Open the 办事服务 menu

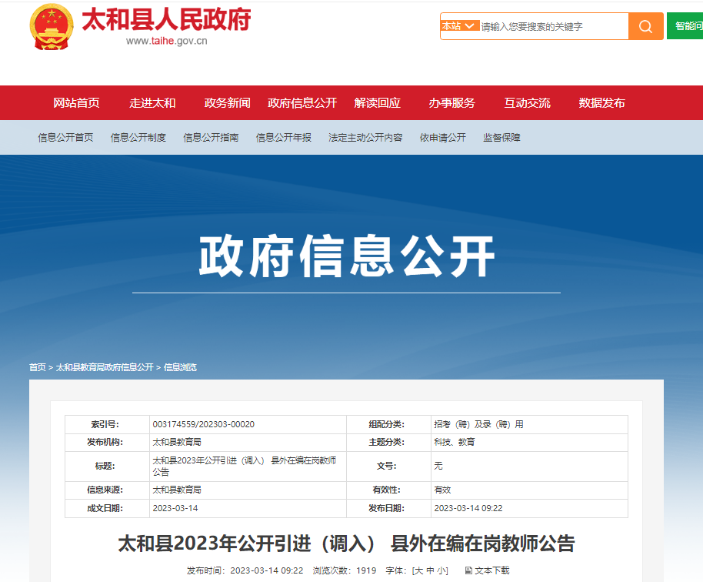(452, 103)
